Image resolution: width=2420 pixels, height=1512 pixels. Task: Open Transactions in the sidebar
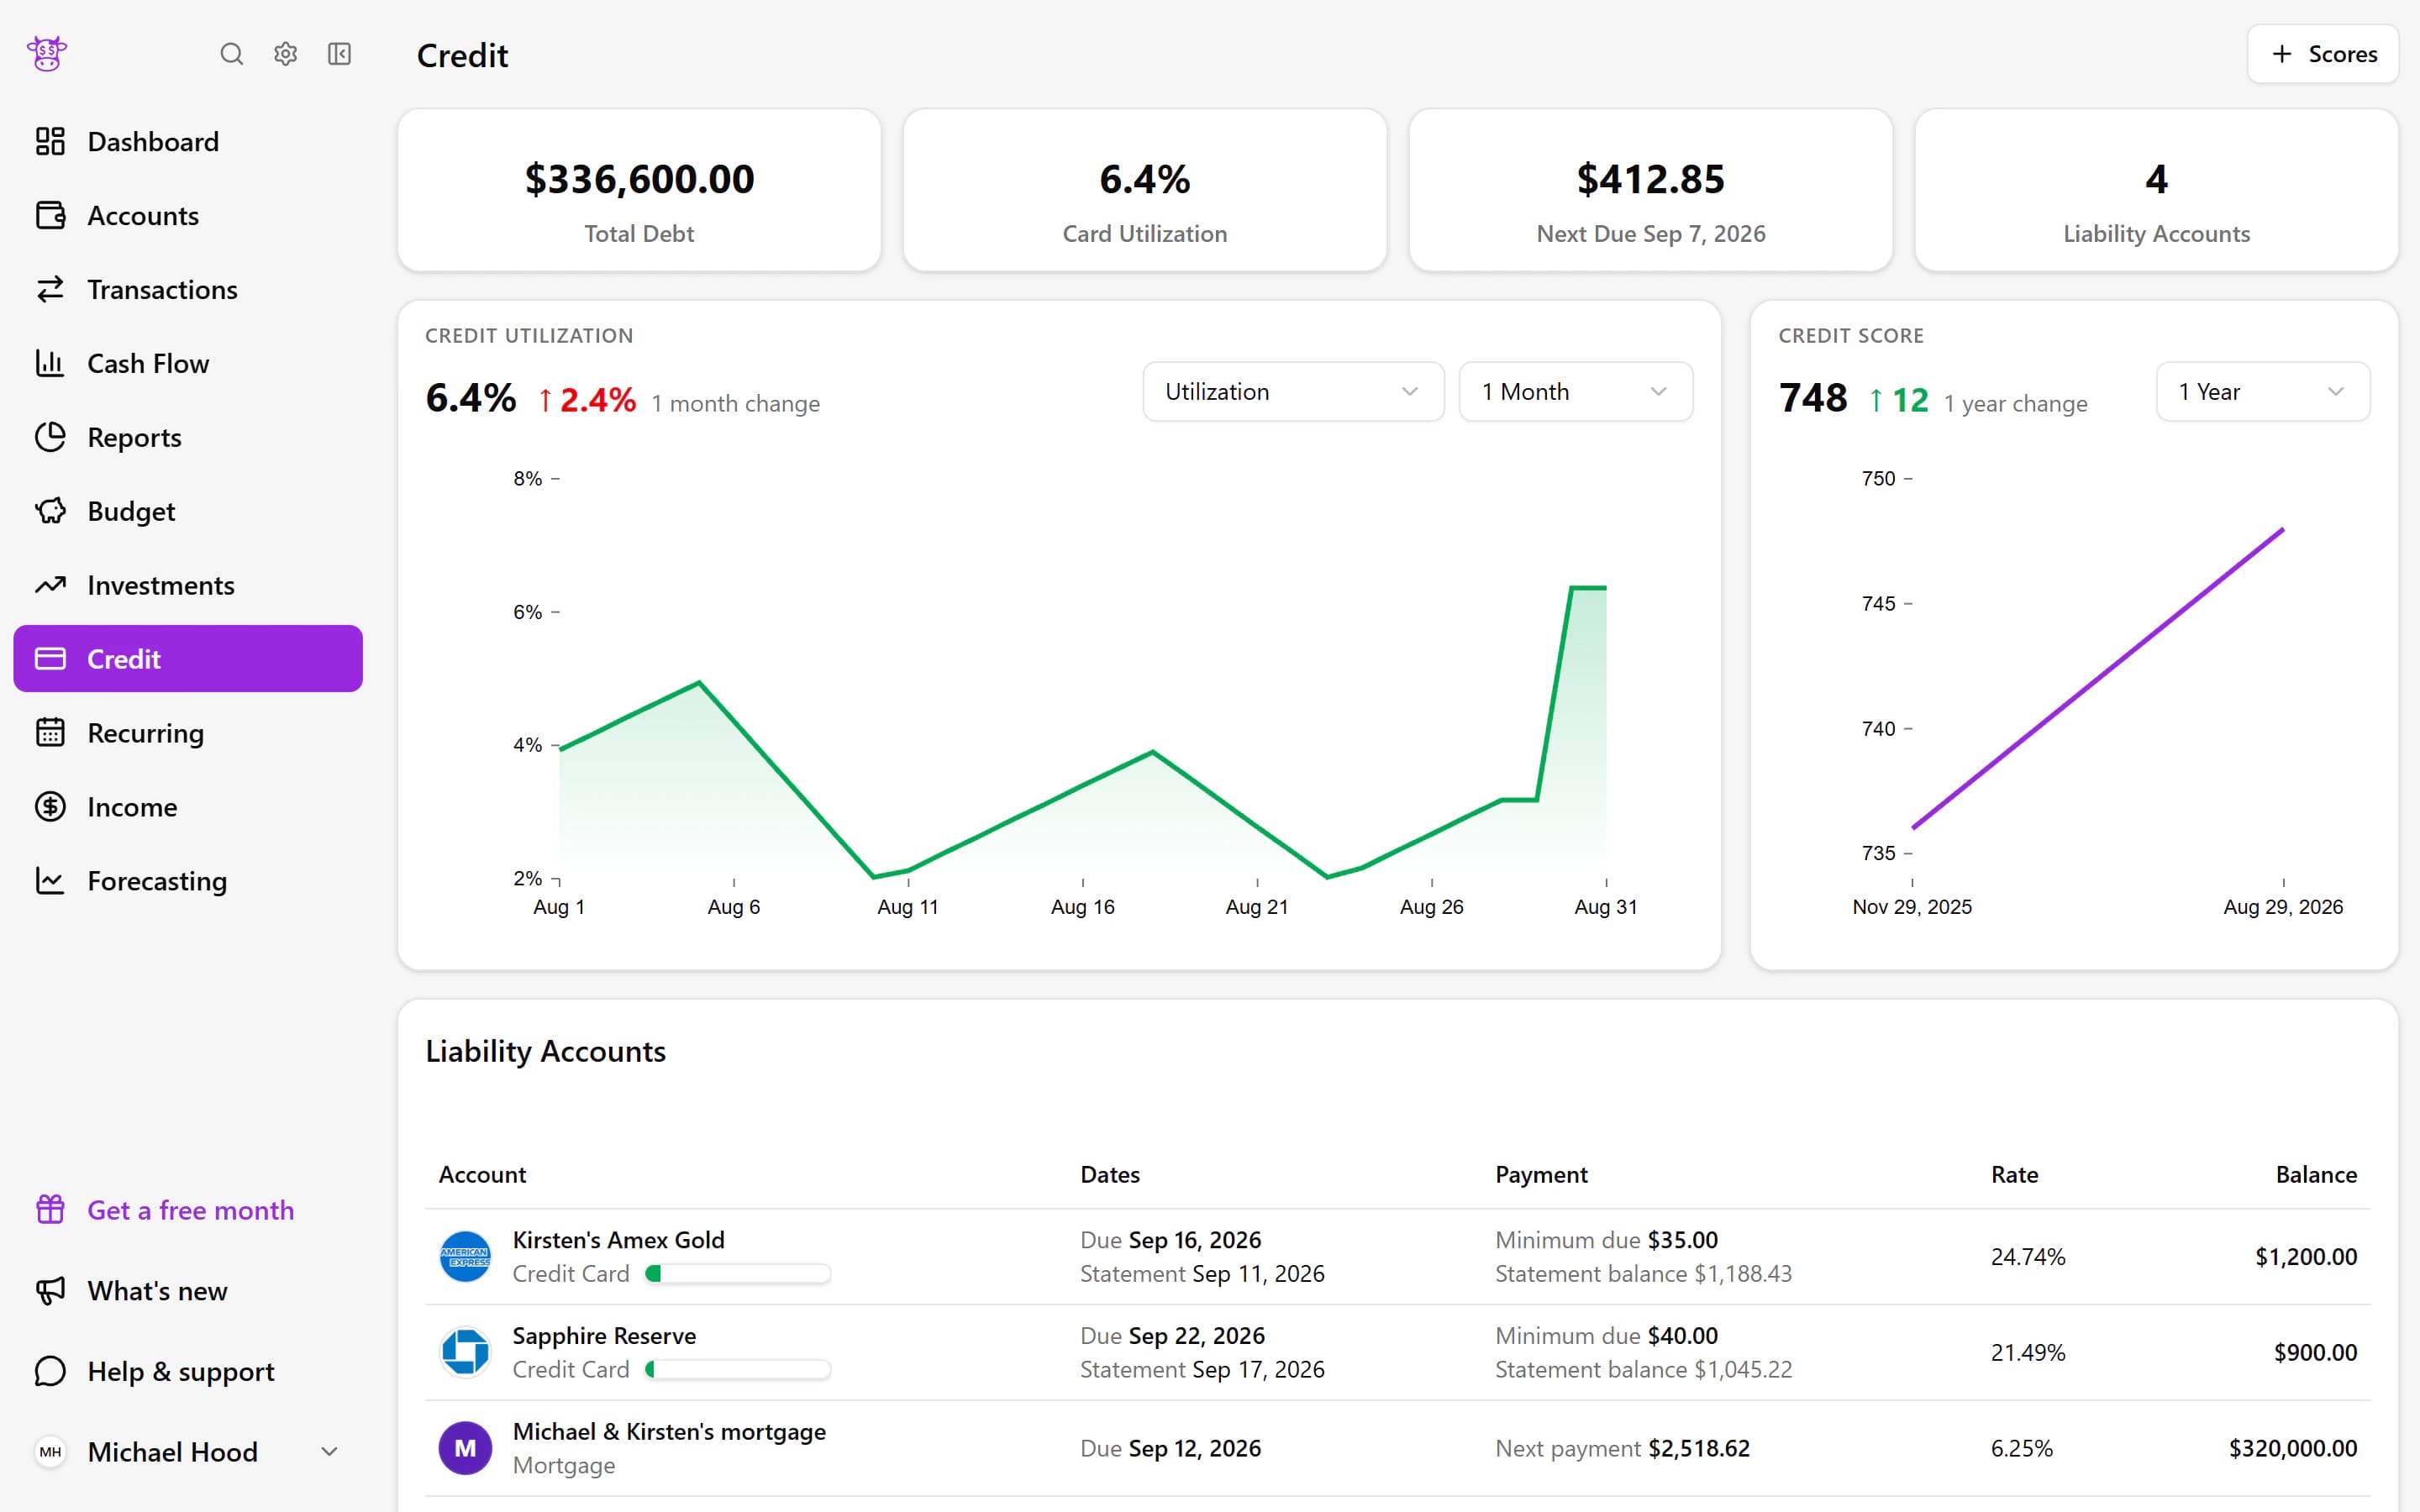[188, 289]
